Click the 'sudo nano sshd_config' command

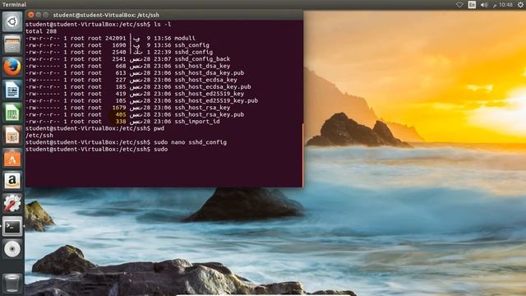(x=190, y=142)
